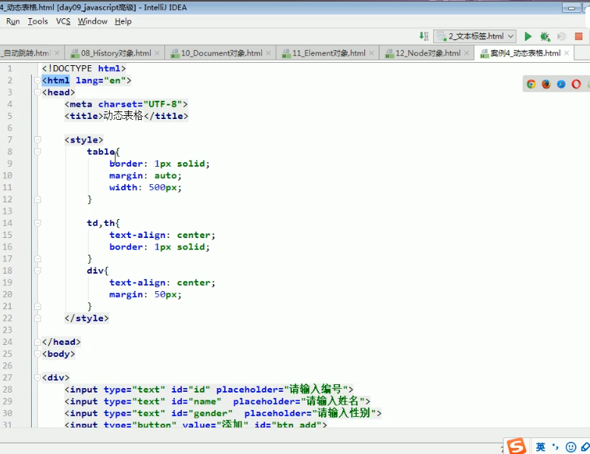Collapse the div element fold on line 27
The width and height of the screenshot is (590, 454).
[x=37, y=377]
